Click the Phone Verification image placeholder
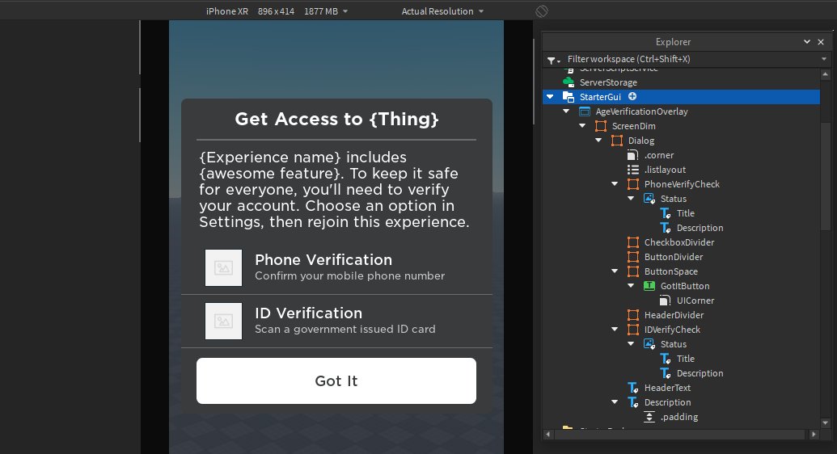The width and height of the screenshot is (837, 454). pos(224,268)
